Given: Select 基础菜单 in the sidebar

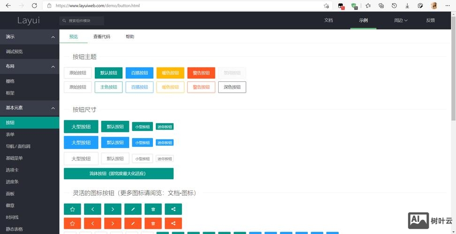Looking at the screenshot, I should click(x=30, y=158).
